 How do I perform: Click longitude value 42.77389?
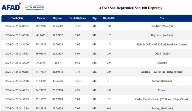pyautogui.click(x=58, y=99)
